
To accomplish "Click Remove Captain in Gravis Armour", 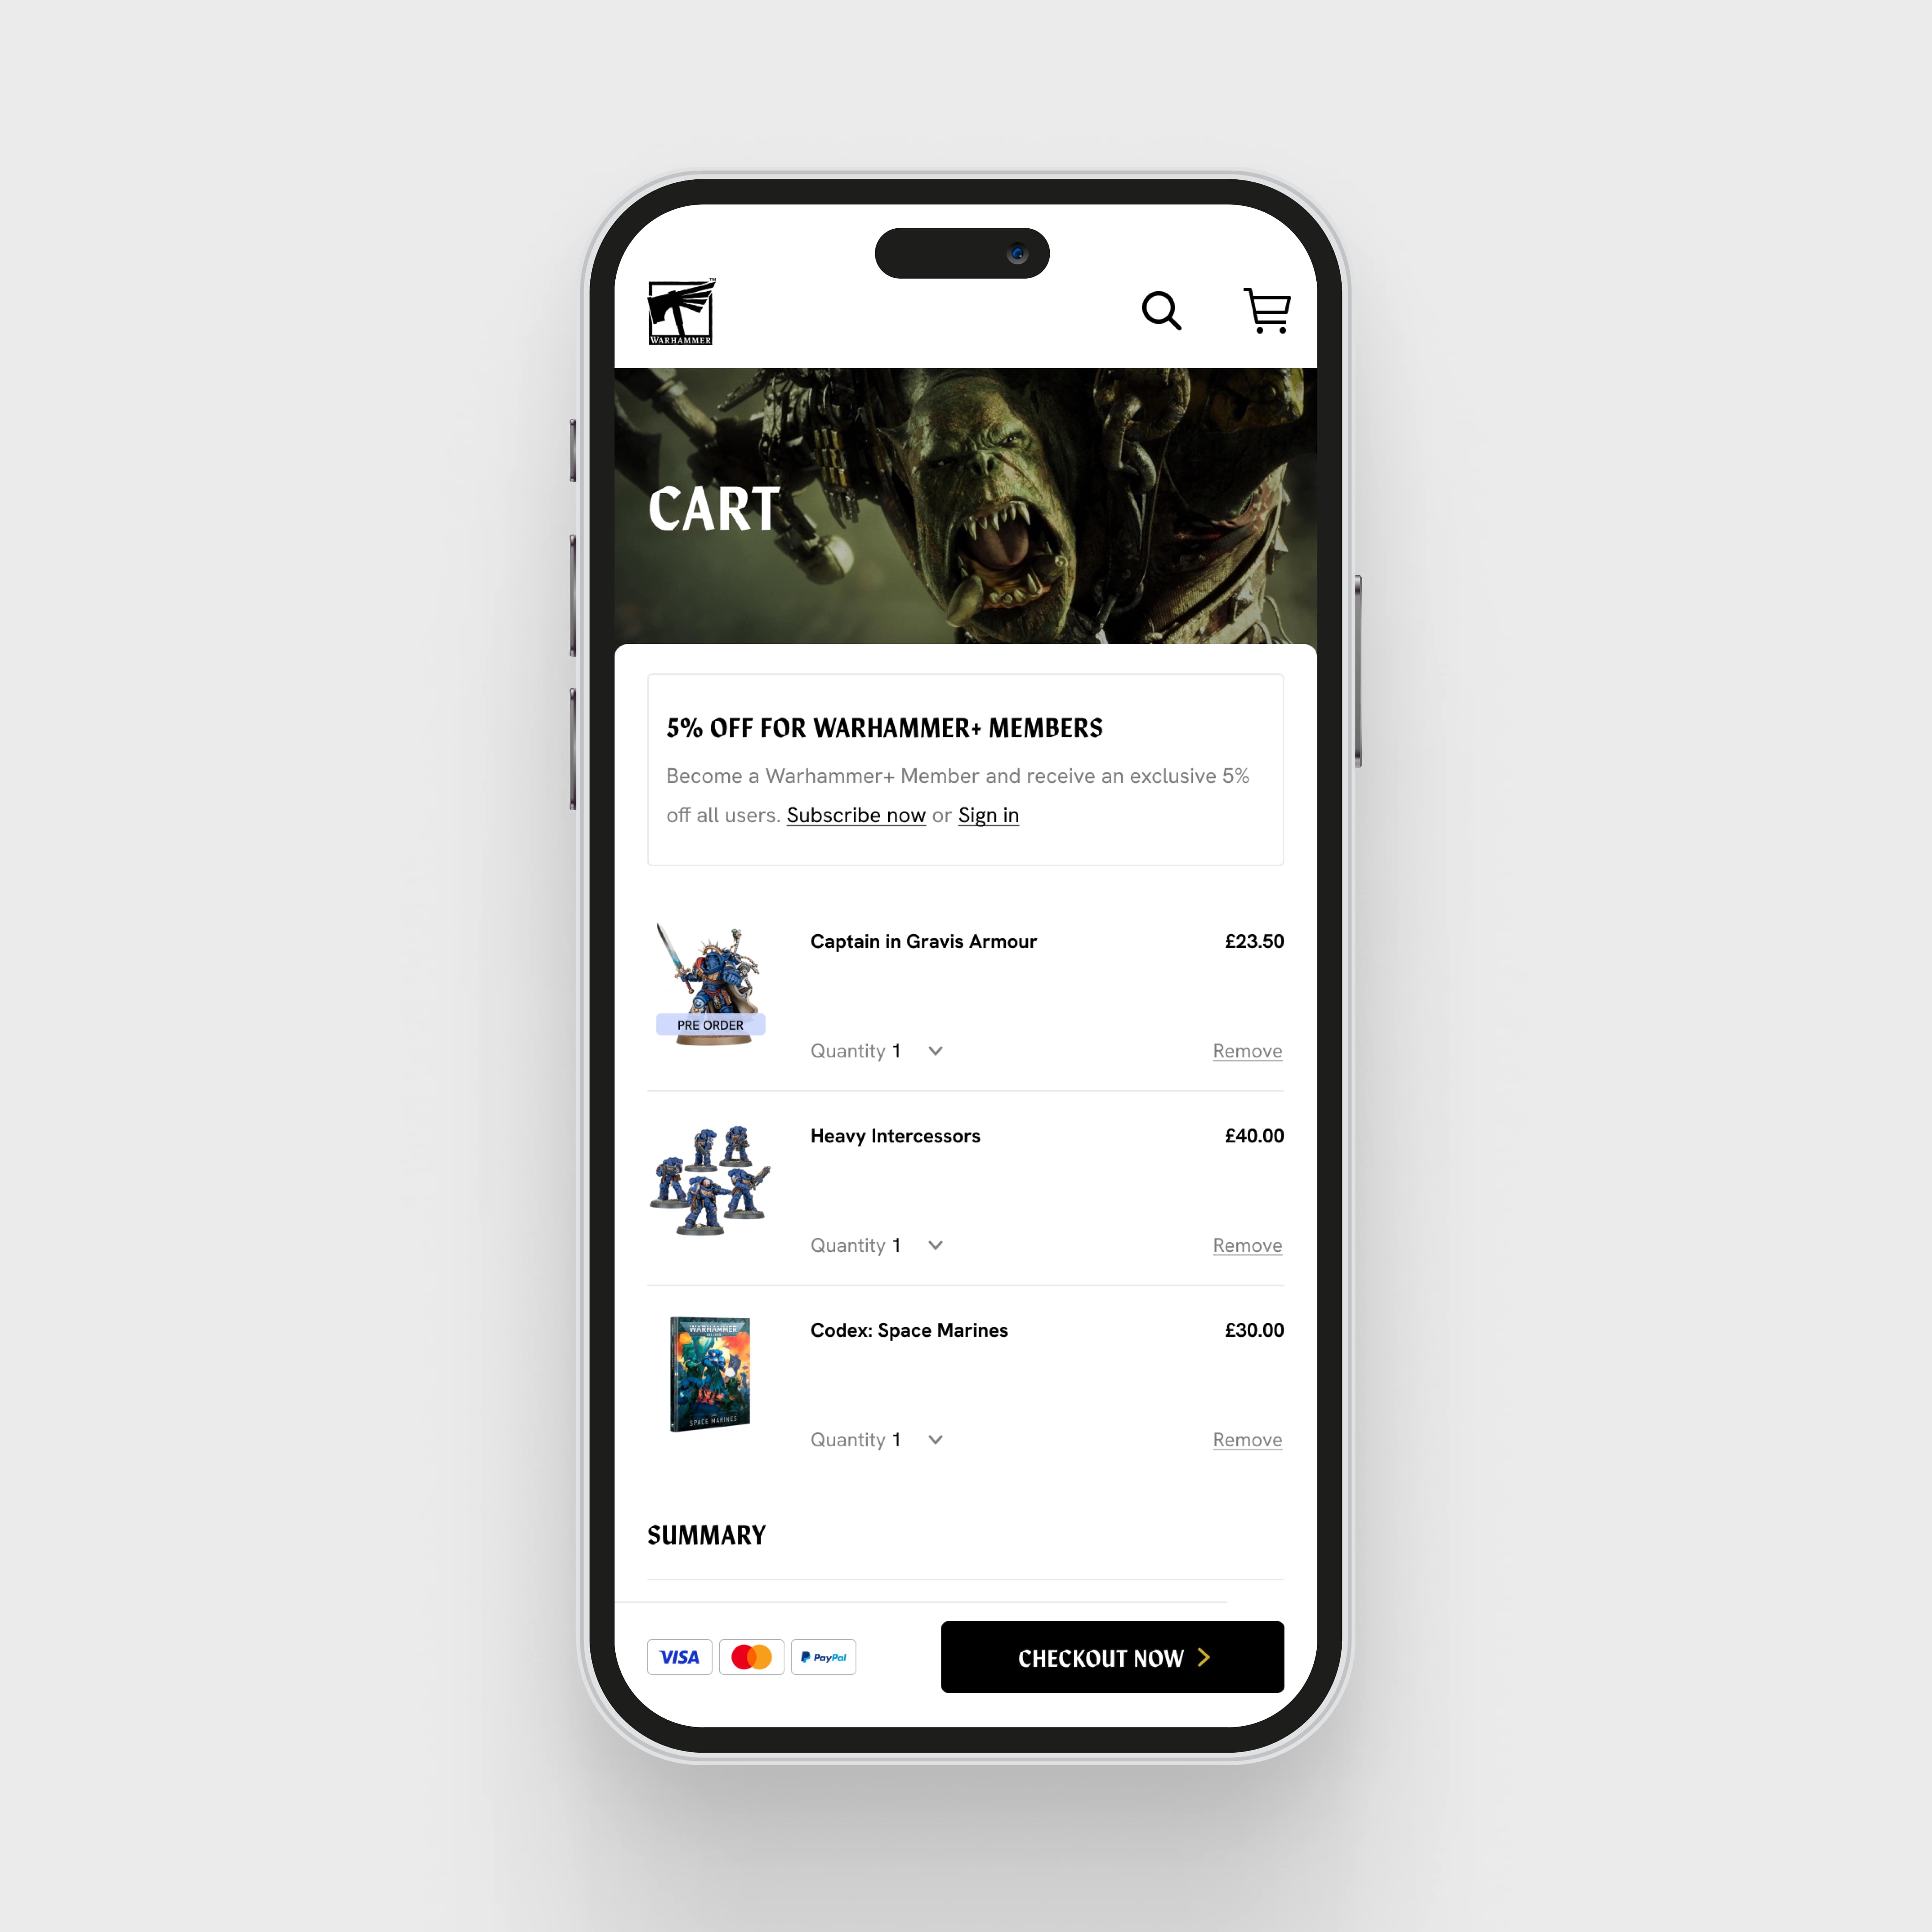I will (x=1245, y=1049).
